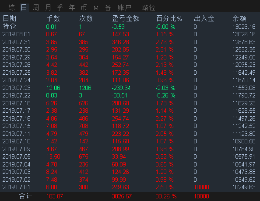Open the 币 currency tab
This screenshot has width=260, height=201.
[x=84, y=7]
